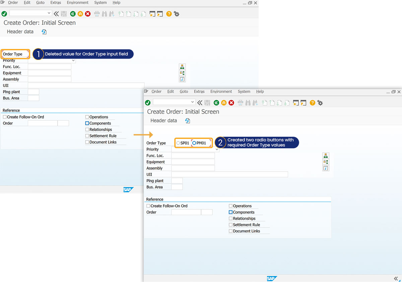Click Equipment input field in front window
The width and height of the screenshot is (402, 282).
click(193, 162)
